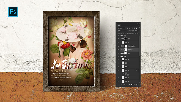Open the blend mode dropdown

pos(123,31)
